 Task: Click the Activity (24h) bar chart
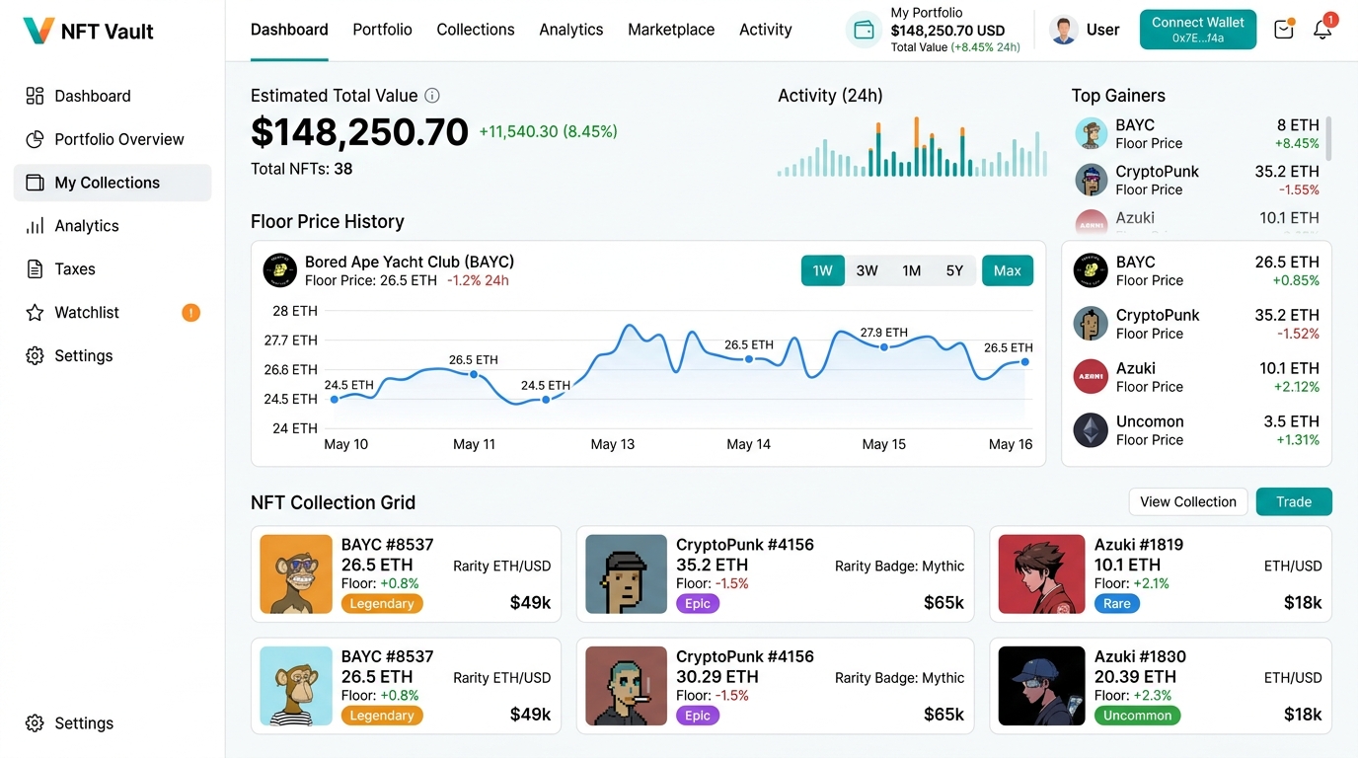(912, 147)
